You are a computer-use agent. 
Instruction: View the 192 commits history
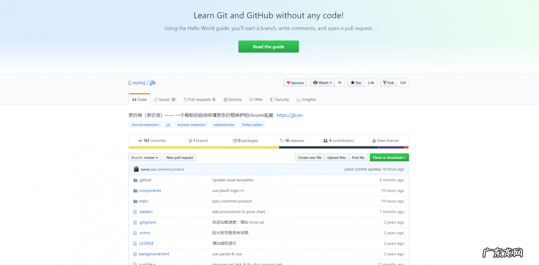tap(152, 140)
